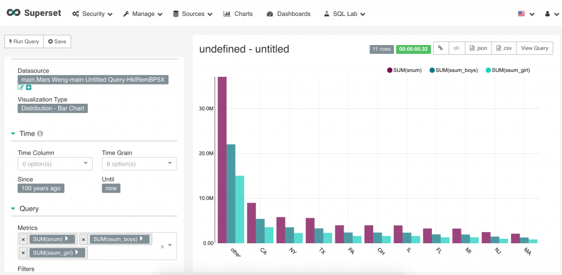Click the 11 rows badge
This screenshot has width=562, height=275.
coord(382,49)
